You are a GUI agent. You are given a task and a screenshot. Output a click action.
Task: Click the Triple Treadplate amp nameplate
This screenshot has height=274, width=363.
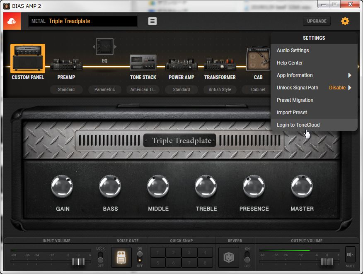tap(180, 140)
